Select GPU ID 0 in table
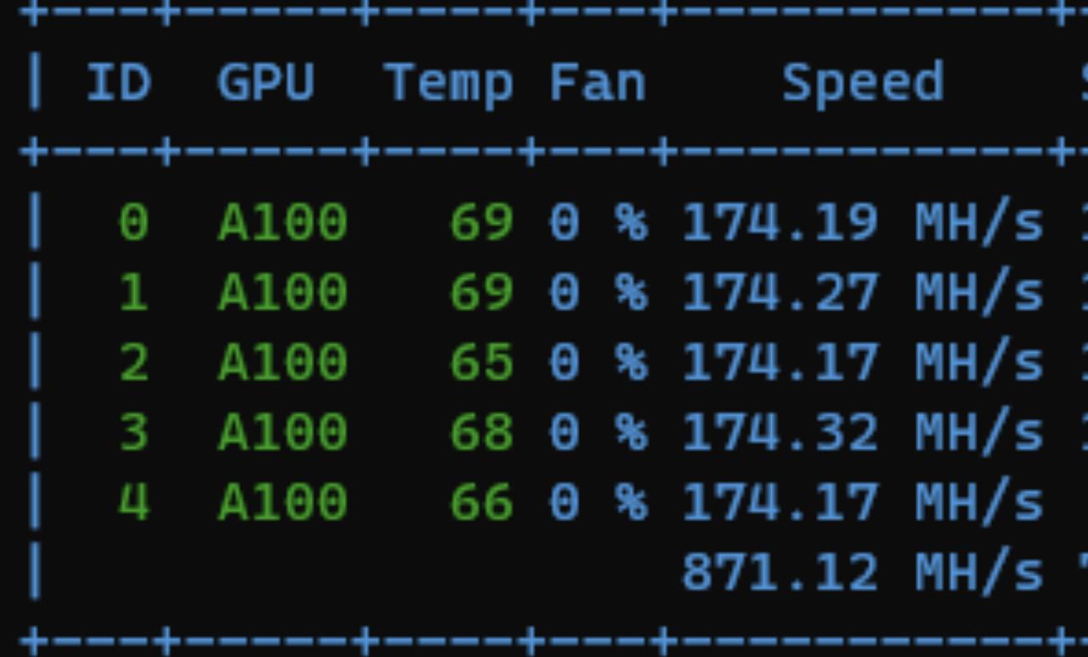 pos(134,224)
